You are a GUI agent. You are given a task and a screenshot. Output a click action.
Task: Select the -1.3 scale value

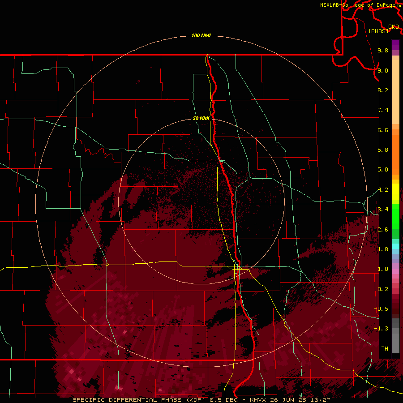coord(381,329)
